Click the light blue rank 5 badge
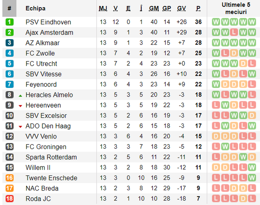Screen dimensions: 260x205 click(10, 64)
